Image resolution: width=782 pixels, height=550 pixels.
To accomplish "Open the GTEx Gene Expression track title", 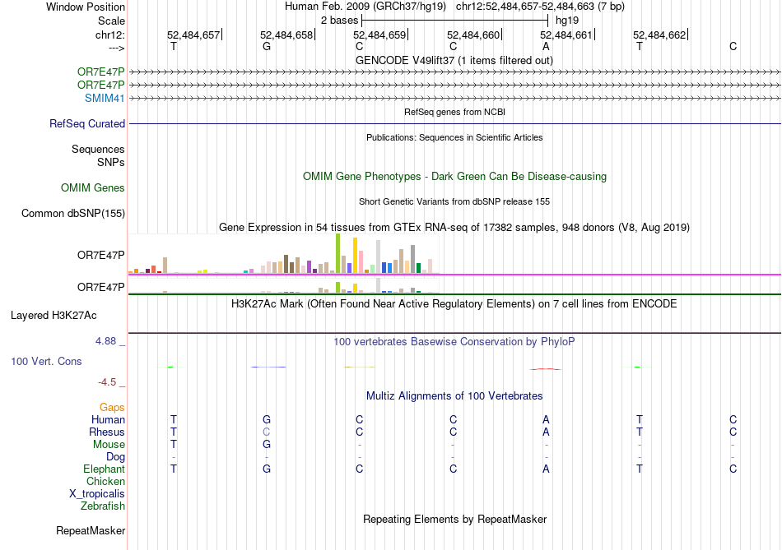I will tap(454, 227).
